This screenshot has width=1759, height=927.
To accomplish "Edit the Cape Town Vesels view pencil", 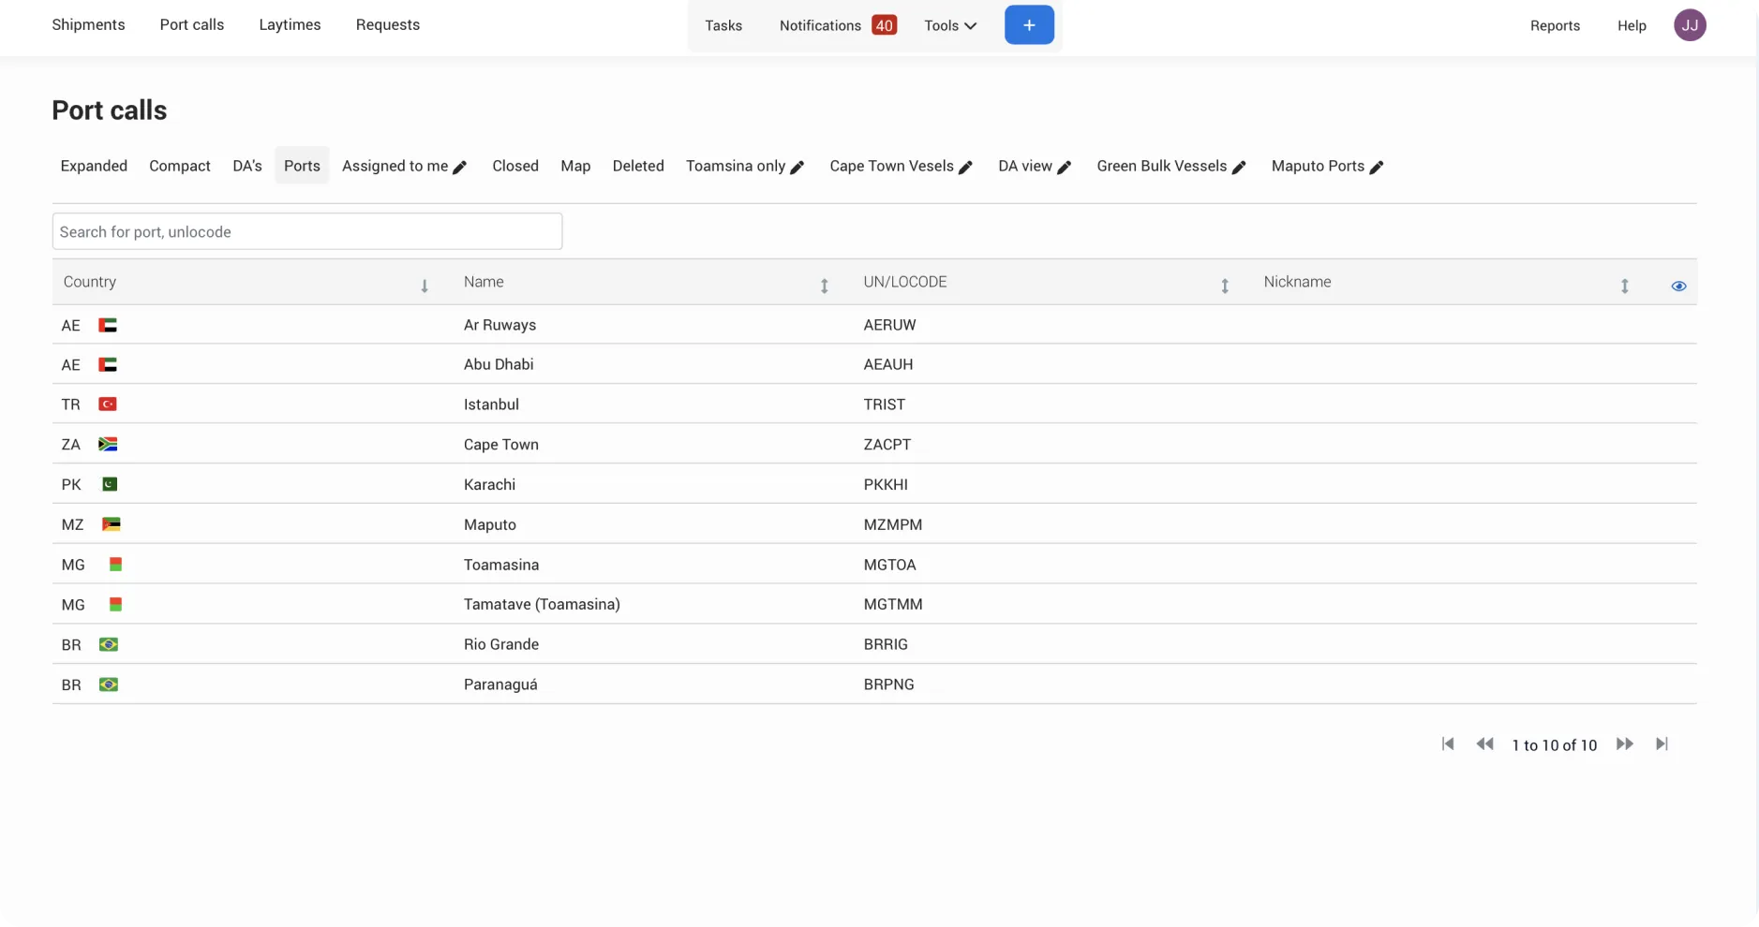I will pos(965,168).
